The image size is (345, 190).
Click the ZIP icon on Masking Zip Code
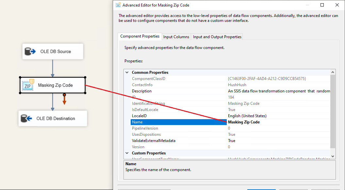(27, 85)
